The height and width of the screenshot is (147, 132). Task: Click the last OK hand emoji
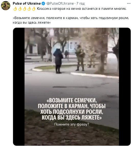34,9
